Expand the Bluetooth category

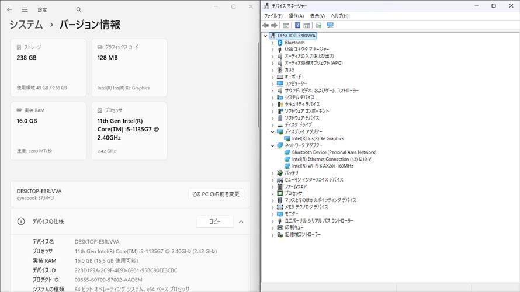point(272,43)
